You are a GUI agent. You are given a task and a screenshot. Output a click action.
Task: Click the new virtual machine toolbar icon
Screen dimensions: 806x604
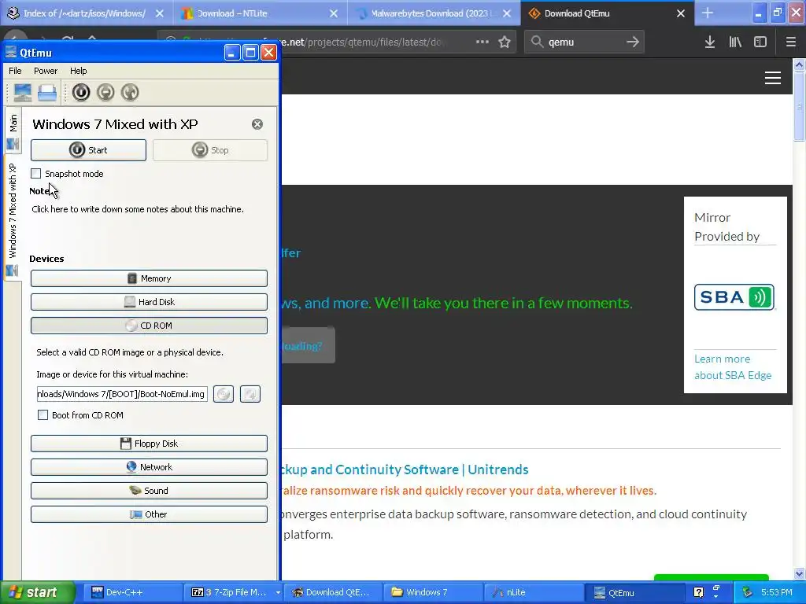(x=23, y=93)
